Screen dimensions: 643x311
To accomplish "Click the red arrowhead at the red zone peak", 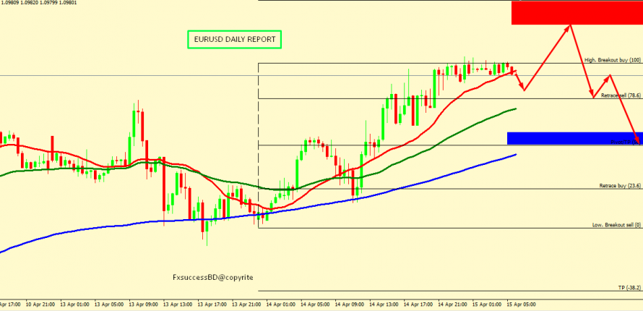I will (570, 26).
